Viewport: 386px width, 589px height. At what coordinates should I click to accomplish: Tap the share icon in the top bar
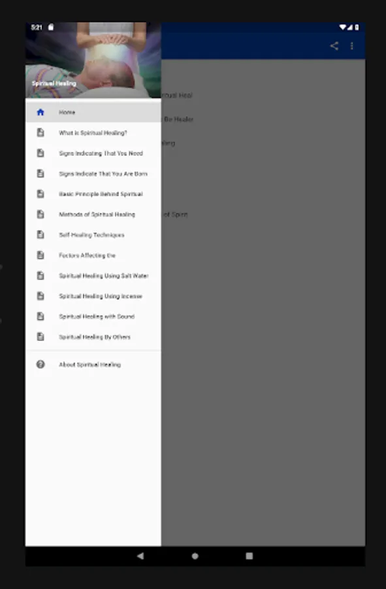tap(334, 46)
